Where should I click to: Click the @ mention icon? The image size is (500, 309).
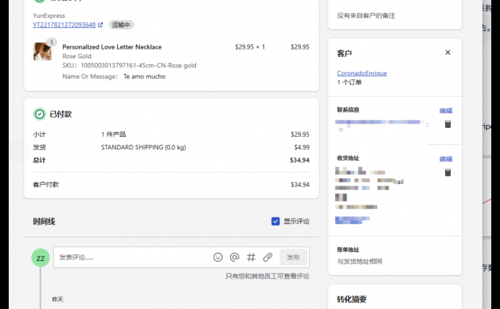click(x=234, y=257)
